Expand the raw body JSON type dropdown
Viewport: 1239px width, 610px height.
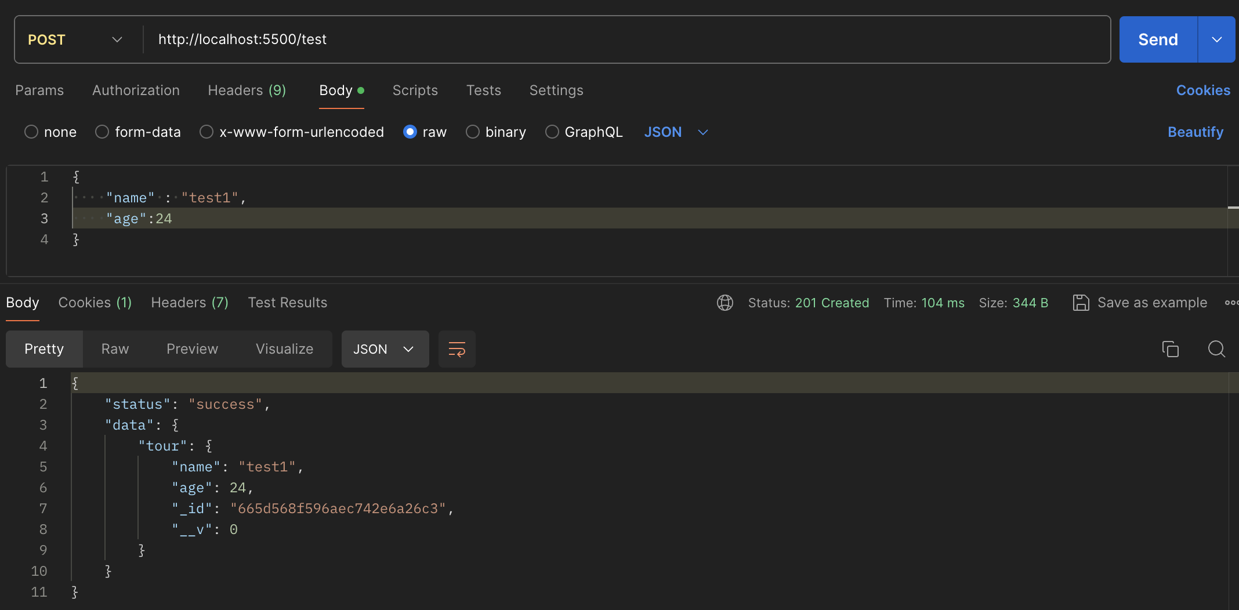(x=676, y=132)
